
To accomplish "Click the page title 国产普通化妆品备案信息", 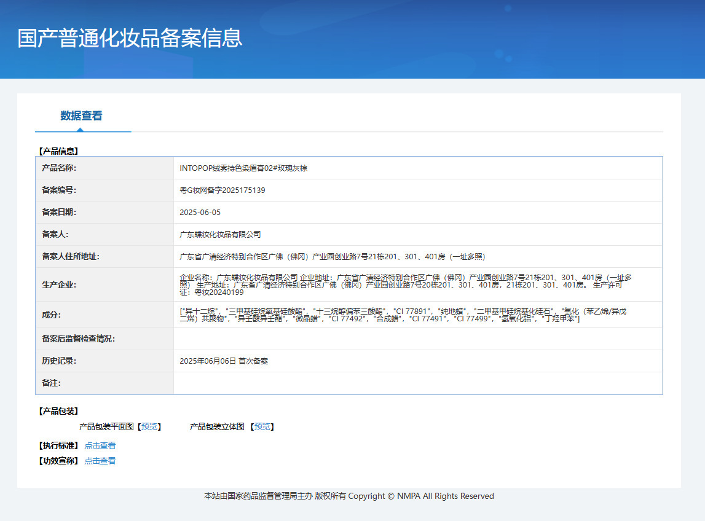I will (130, 38).
